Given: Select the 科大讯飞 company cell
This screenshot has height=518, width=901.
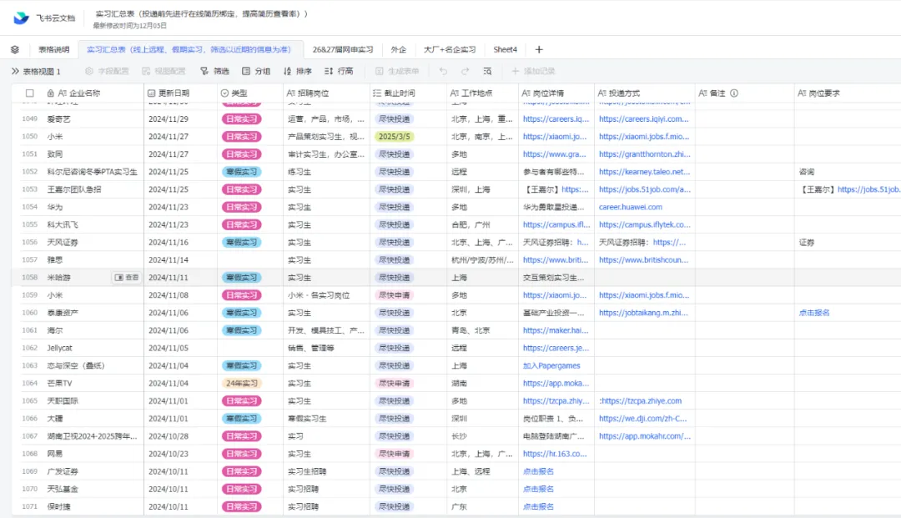Looking at the screenshot, I should point(94,224).
